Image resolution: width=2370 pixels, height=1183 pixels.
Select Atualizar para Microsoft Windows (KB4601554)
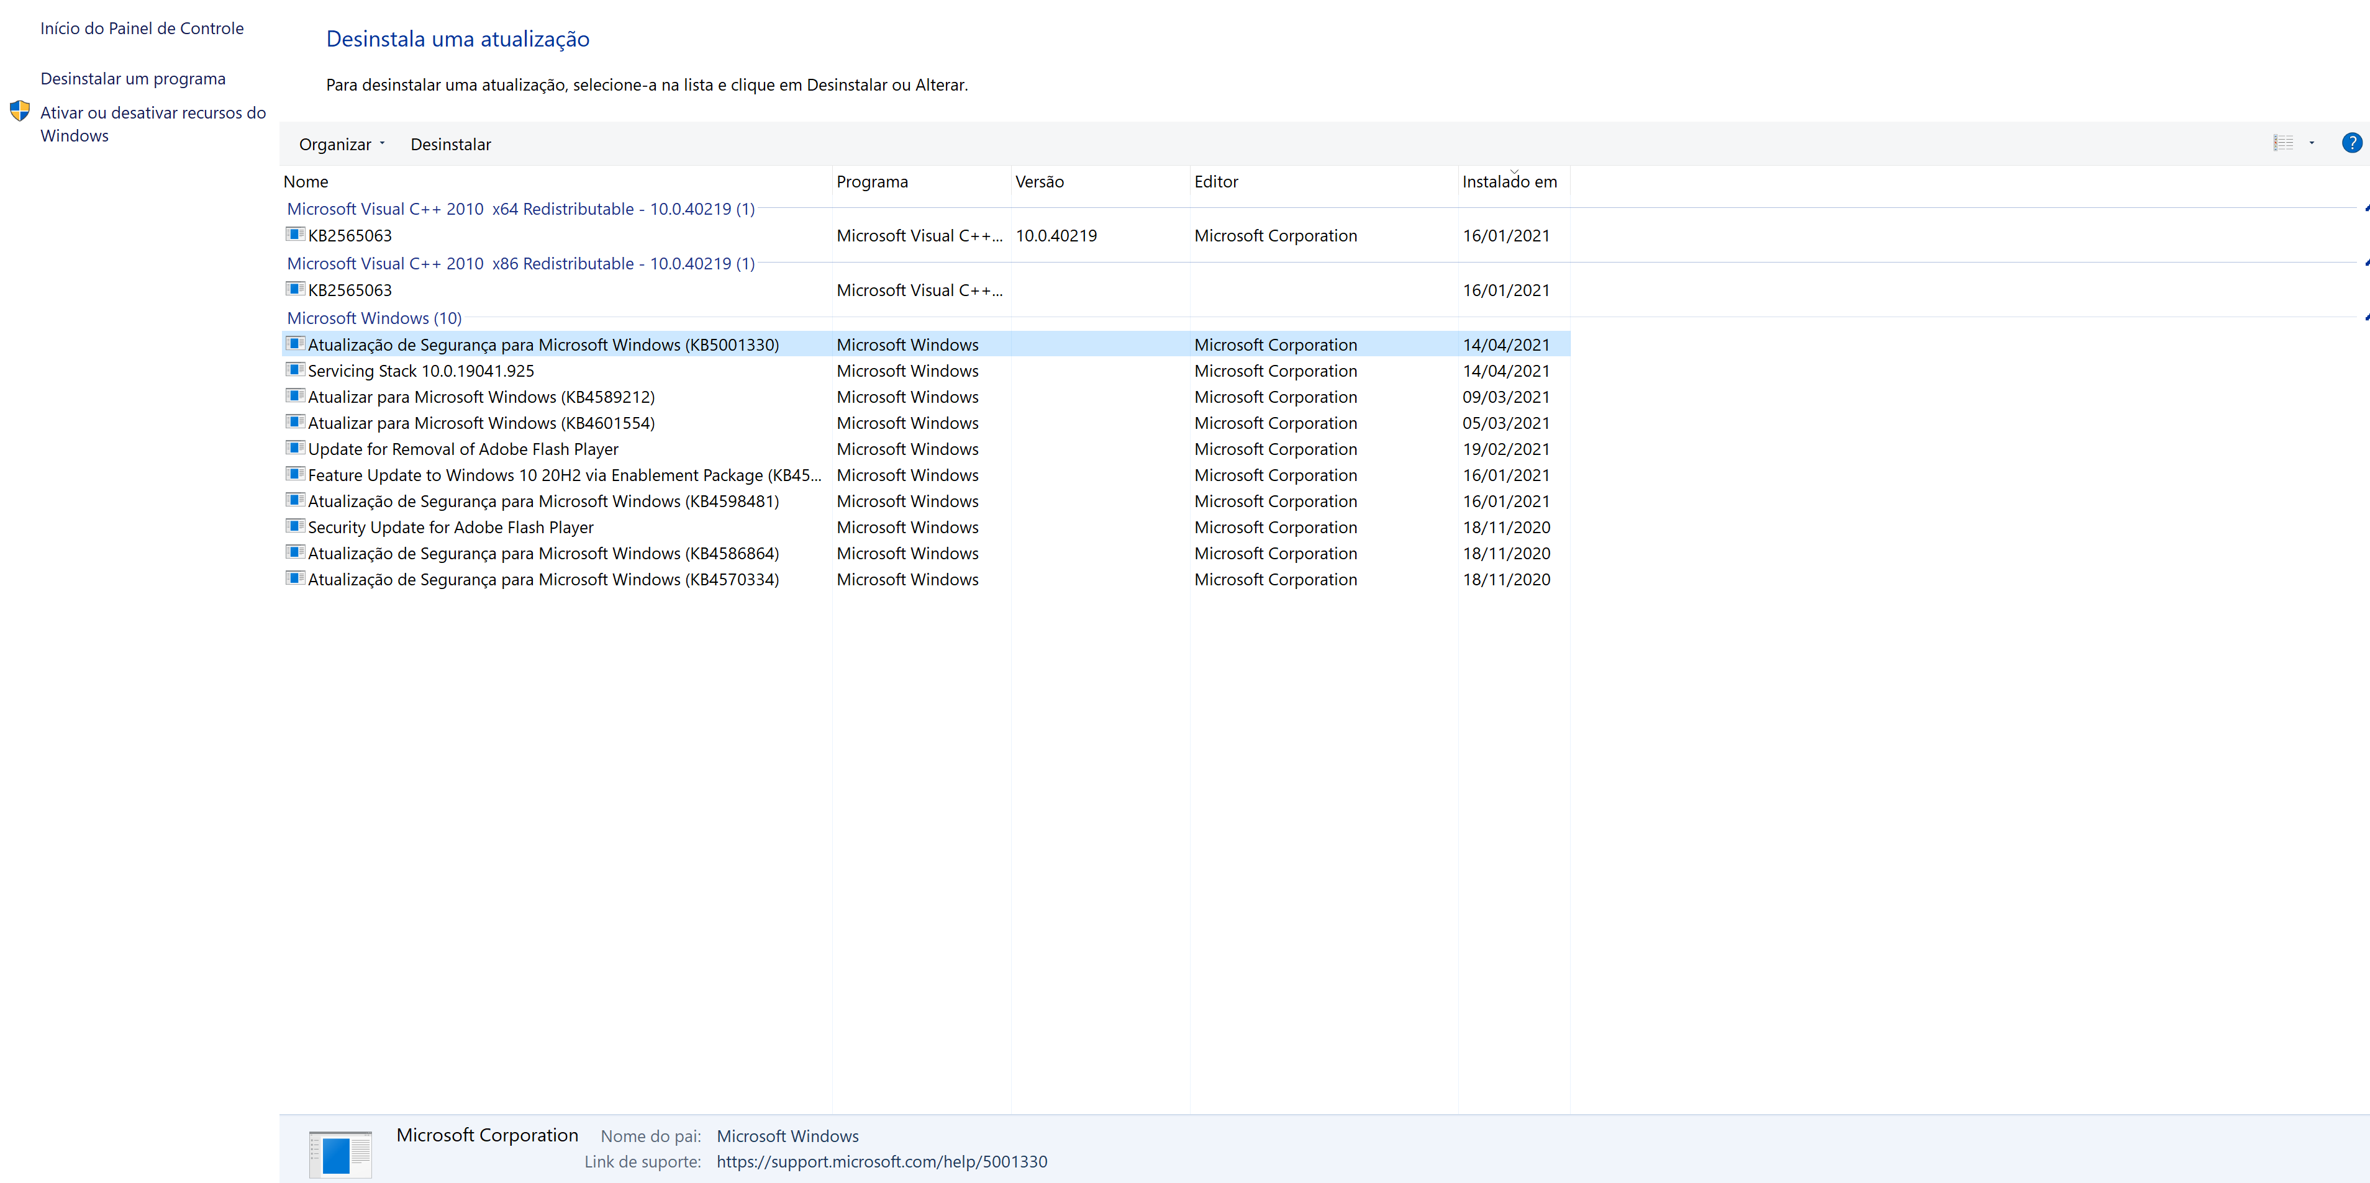pos(481,423)
